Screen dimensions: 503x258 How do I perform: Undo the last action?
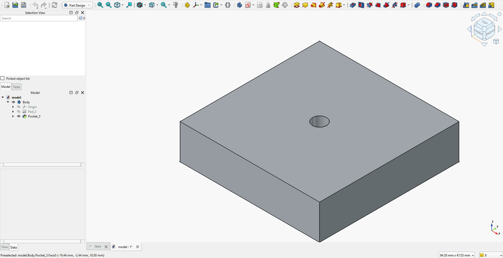point(35,5)
